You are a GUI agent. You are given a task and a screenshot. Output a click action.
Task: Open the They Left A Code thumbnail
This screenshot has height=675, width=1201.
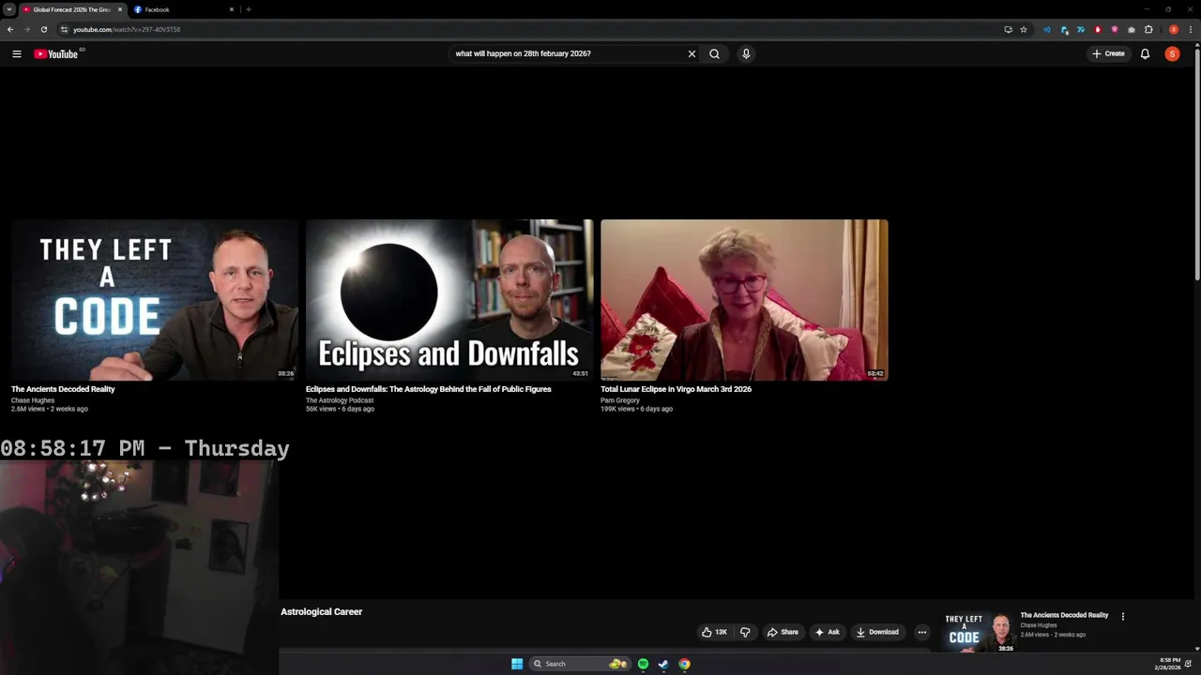(154, 300)
